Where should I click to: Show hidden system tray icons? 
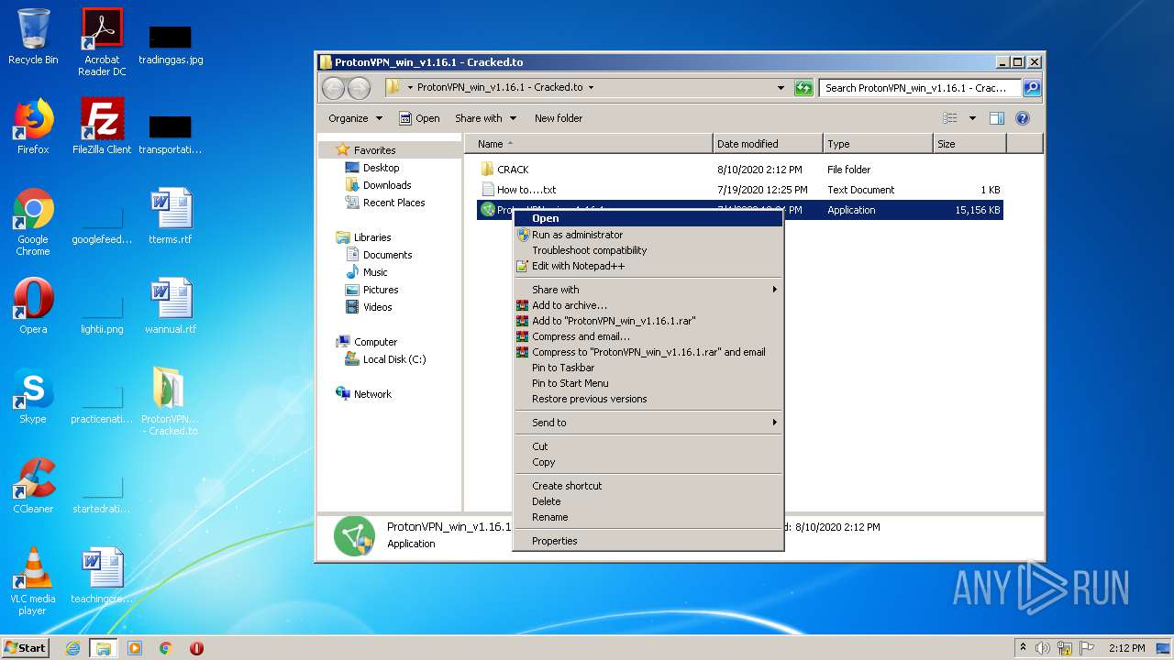[x=1023, y=648]
